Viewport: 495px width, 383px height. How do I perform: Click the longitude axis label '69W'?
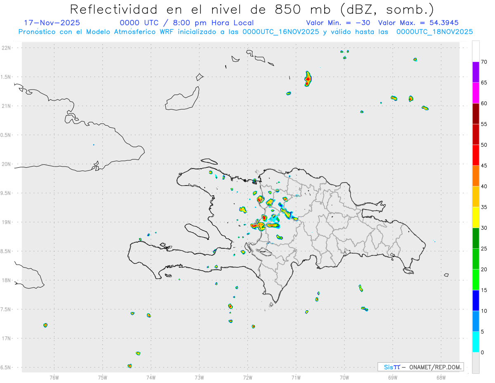pos(393,377)
